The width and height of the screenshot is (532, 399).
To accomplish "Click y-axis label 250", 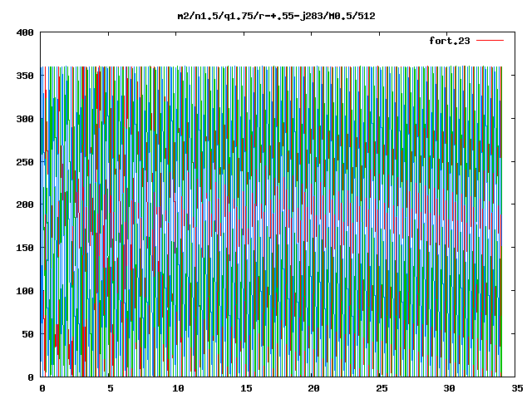I will (25, 162).
